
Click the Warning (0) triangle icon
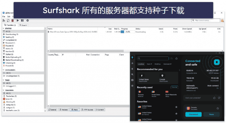pos(4,102)
